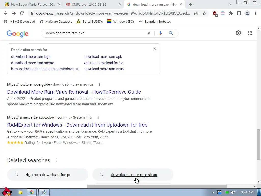Close the SMForever-2016-08-12 tab
261x196 pixels.
(120, 5)
